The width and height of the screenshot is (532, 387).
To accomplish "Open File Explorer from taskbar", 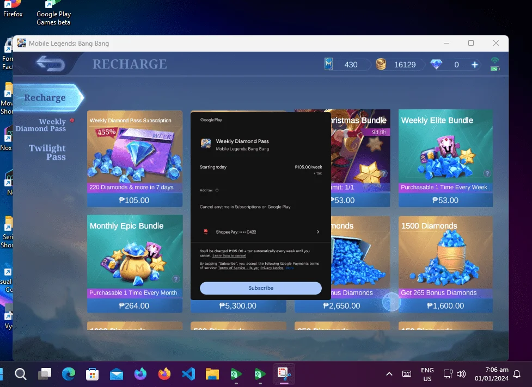I will coord(212,374).
